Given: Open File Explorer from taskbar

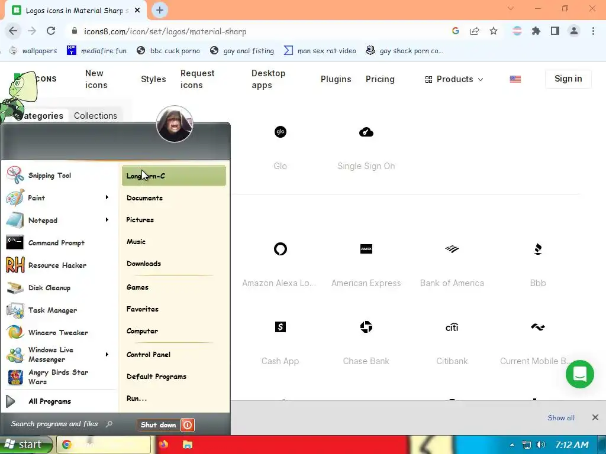Looking at the screenshot, I should click(187, 445).
